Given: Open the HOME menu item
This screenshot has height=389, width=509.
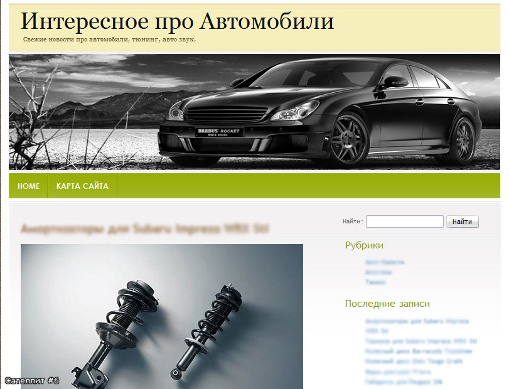Looking at the screenshot, I should [29, 186].
